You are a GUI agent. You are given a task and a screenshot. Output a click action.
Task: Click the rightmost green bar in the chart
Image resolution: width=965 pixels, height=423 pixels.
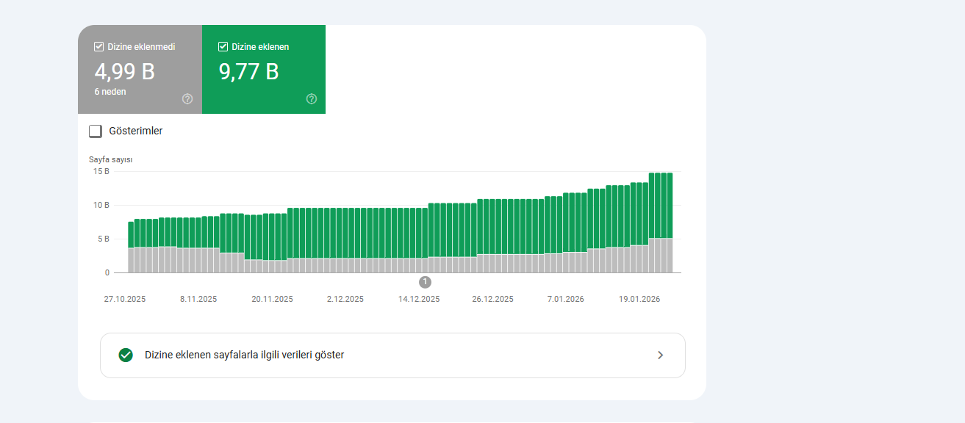[x=670, y=206]
